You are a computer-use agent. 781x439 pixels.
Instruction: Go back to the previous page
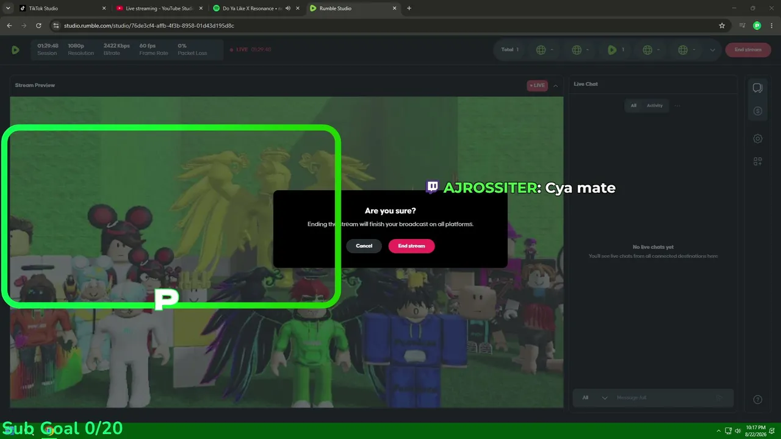pyautogui.click(x=9, y=26)
